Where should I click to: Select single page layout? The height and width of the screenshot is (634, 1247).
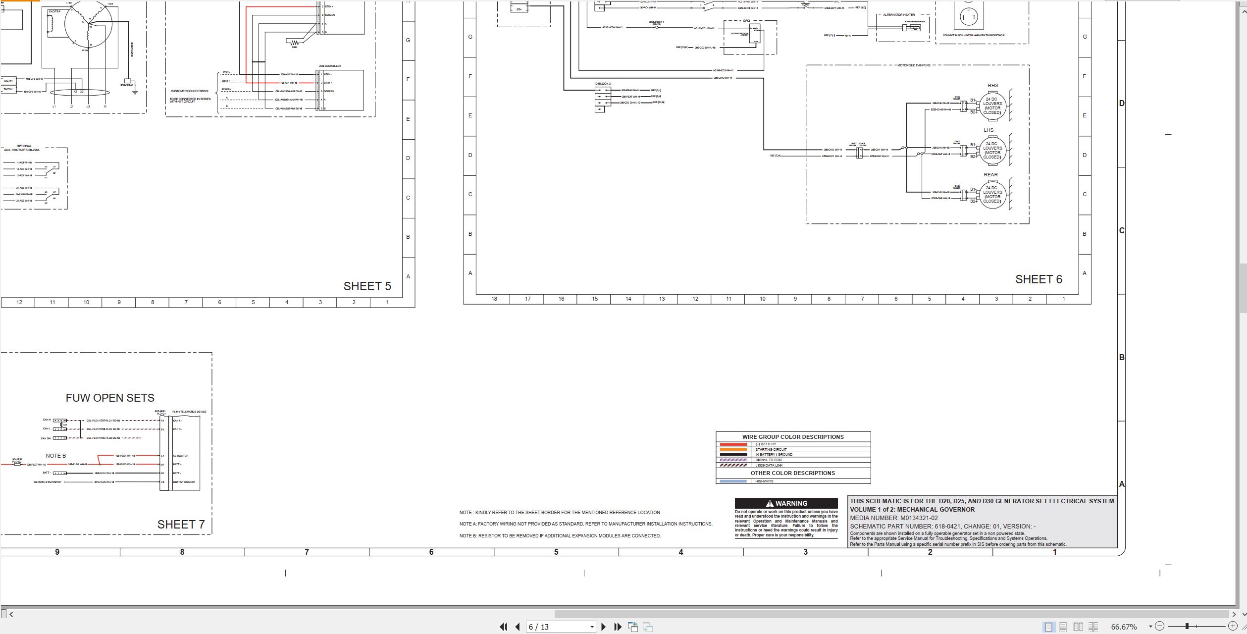(x=1048, y=627)
